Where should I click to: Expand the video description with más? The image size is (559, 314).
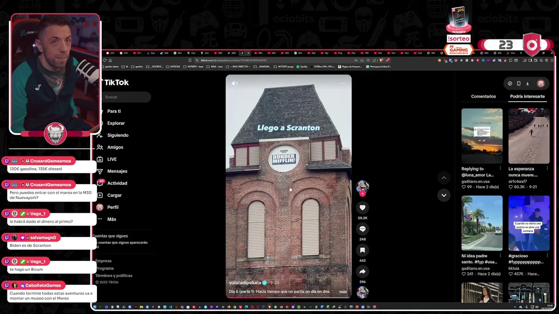343,292
